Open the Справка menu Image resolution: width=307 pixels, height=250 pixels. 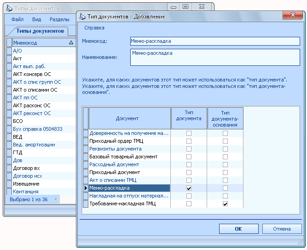(94, 28)
